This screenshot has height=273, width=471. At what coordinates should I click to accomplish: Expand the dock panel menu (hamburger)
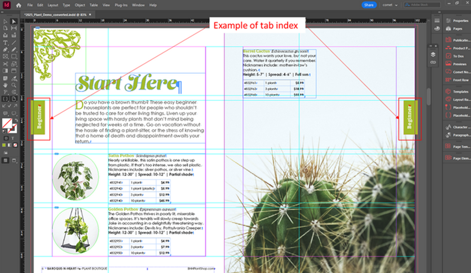(x=437, y=21)
